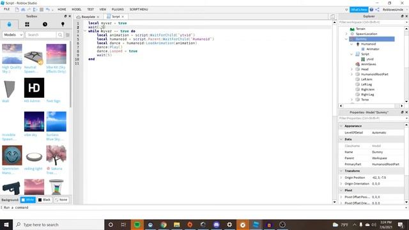Viewport: 409px width, 230px height.
Task: Click the undo arrow in quick access bar
Action: [48, 10]
